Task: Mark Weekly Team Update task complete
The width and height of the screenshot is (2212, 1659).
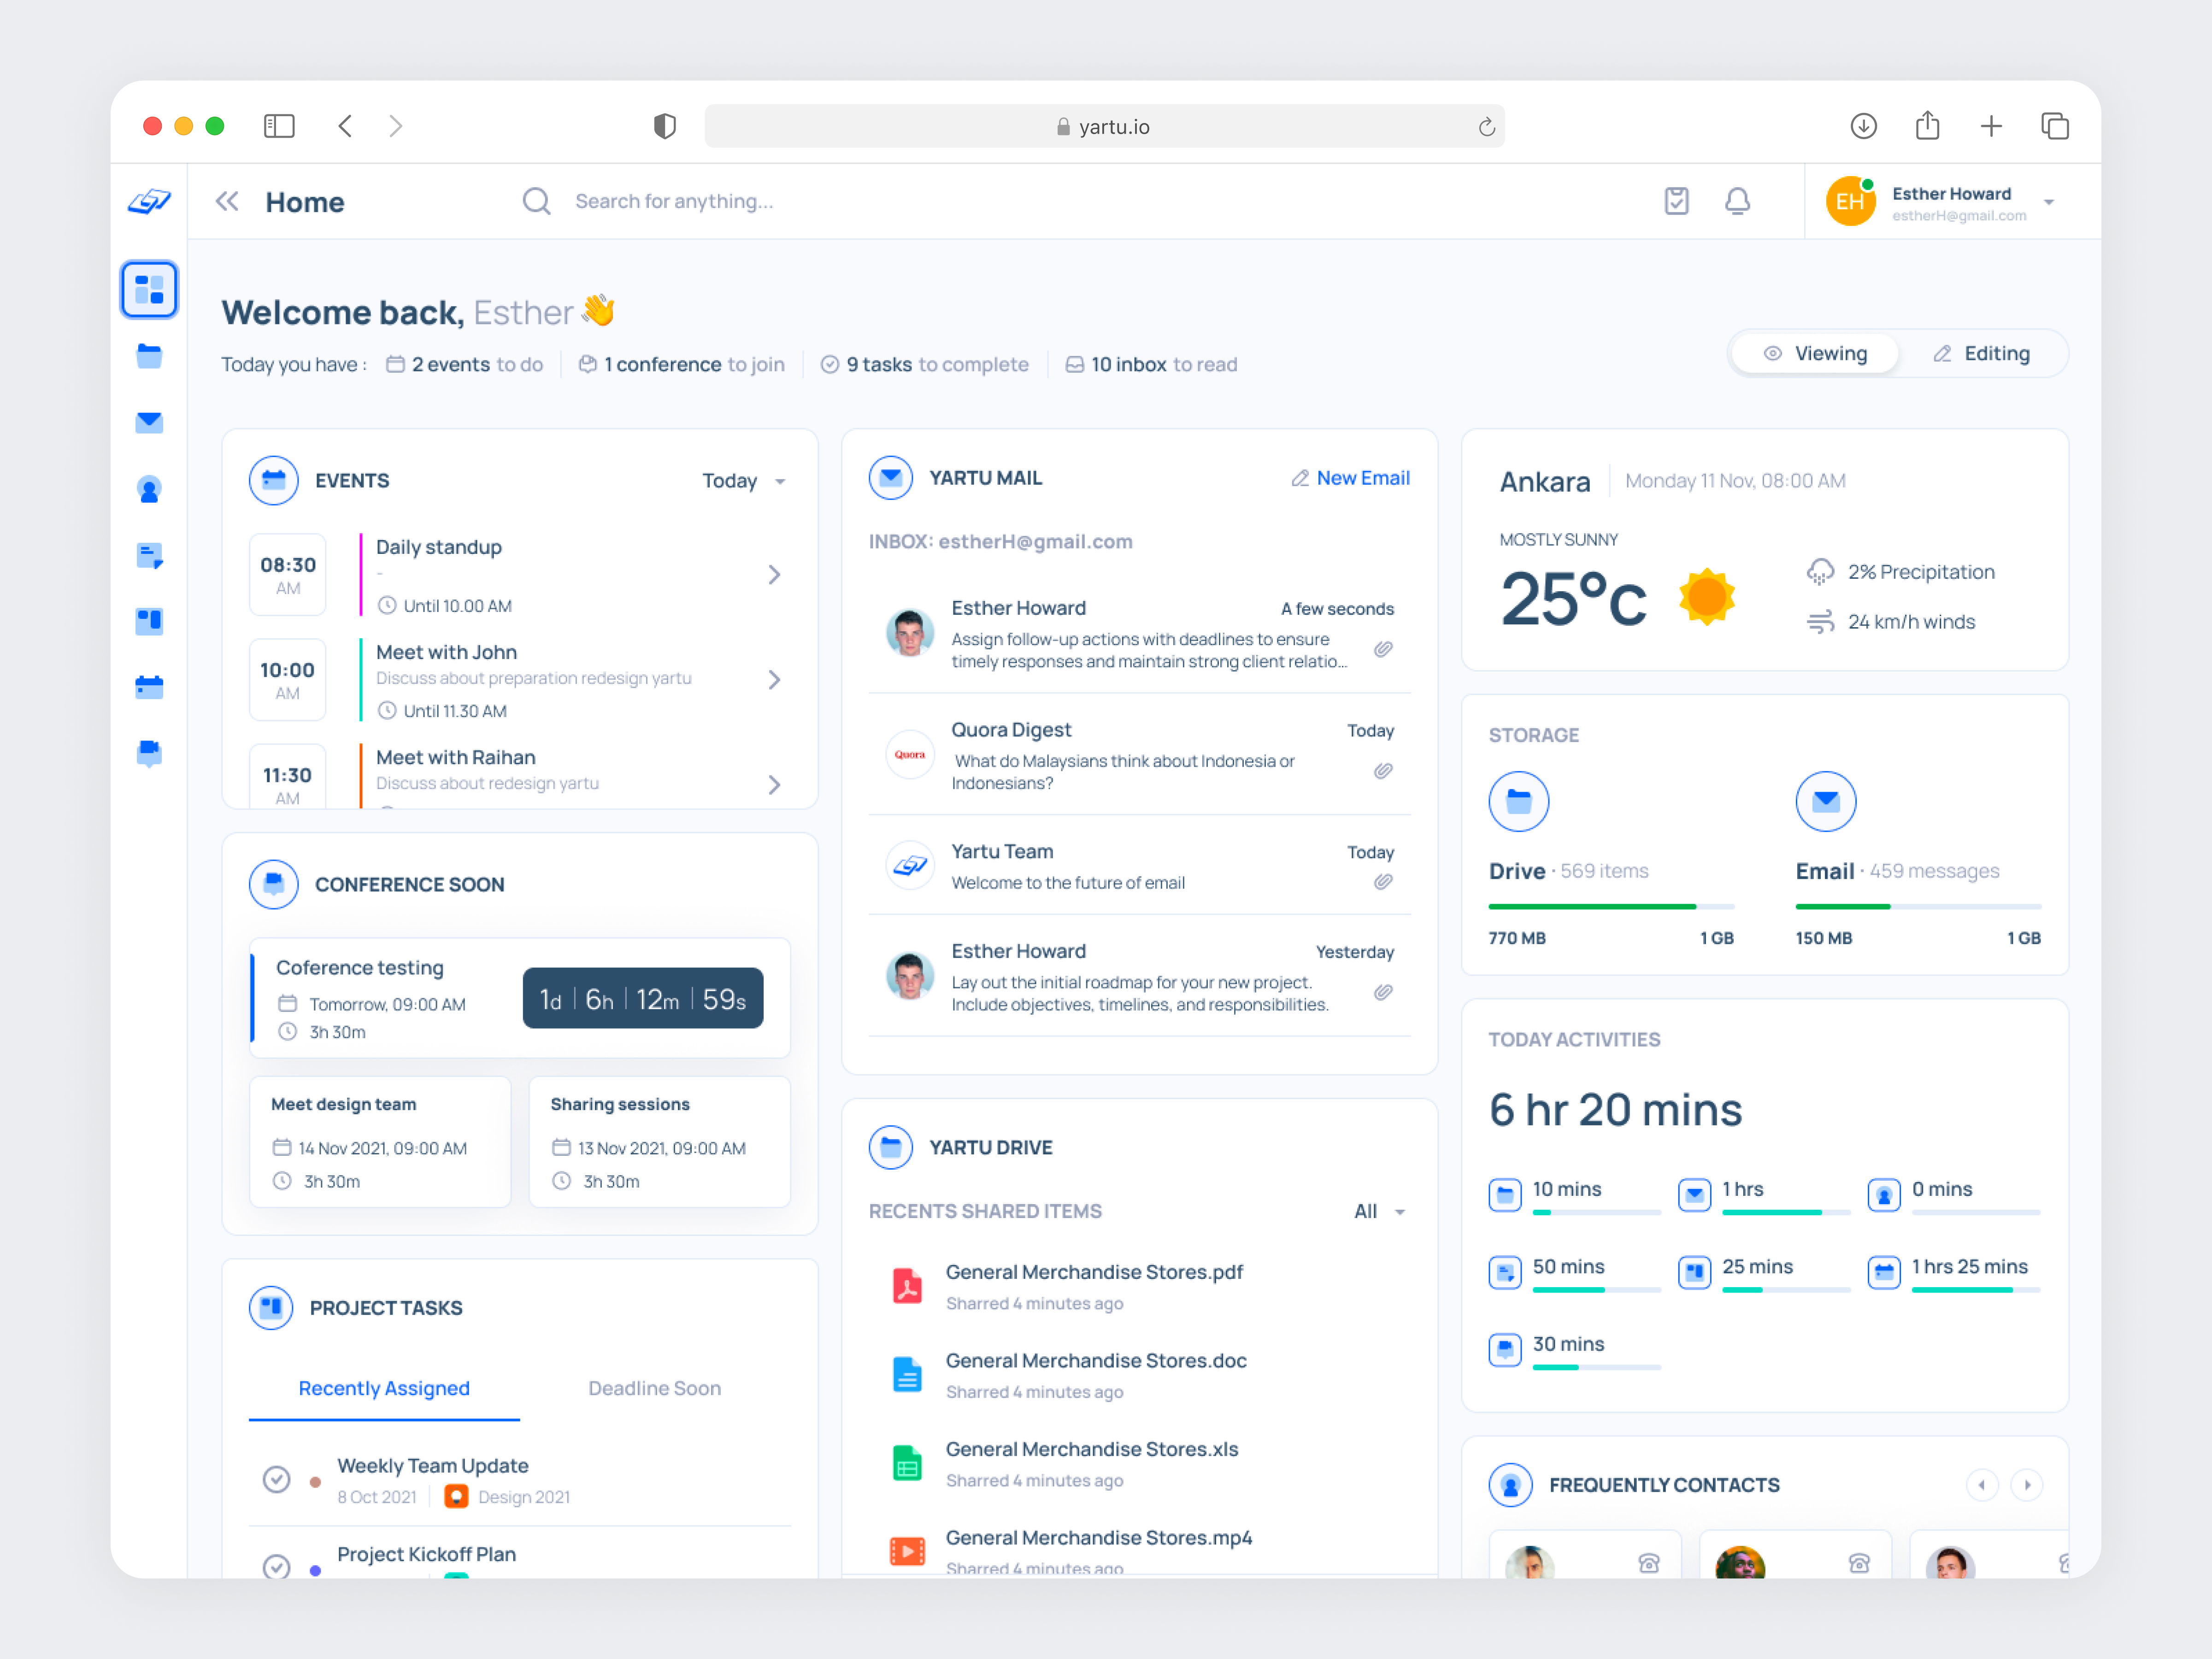Action: click(276, 1478)
